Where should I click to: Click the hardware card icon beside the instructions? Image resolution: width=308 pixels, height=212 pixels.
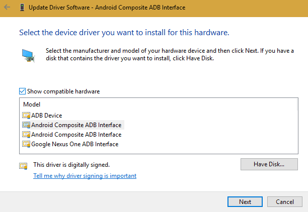coord(28,56)
